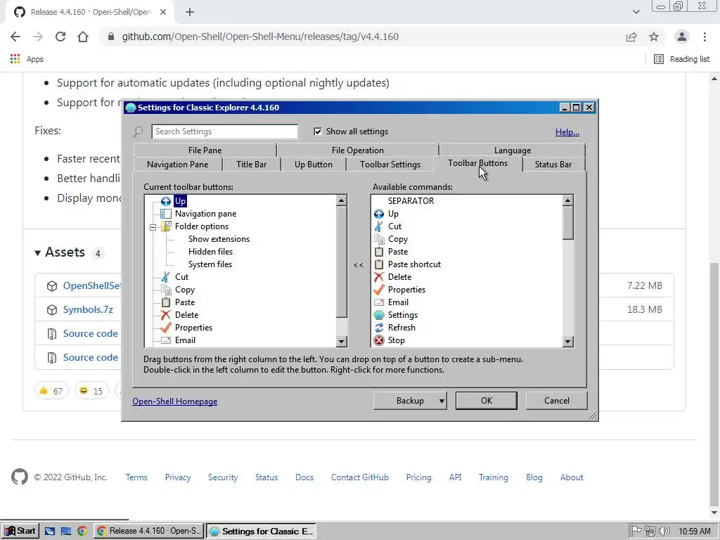Click the search magnifier icon in Settings dialog
This screenshot has width=720, height=540.
coord(138,131)
